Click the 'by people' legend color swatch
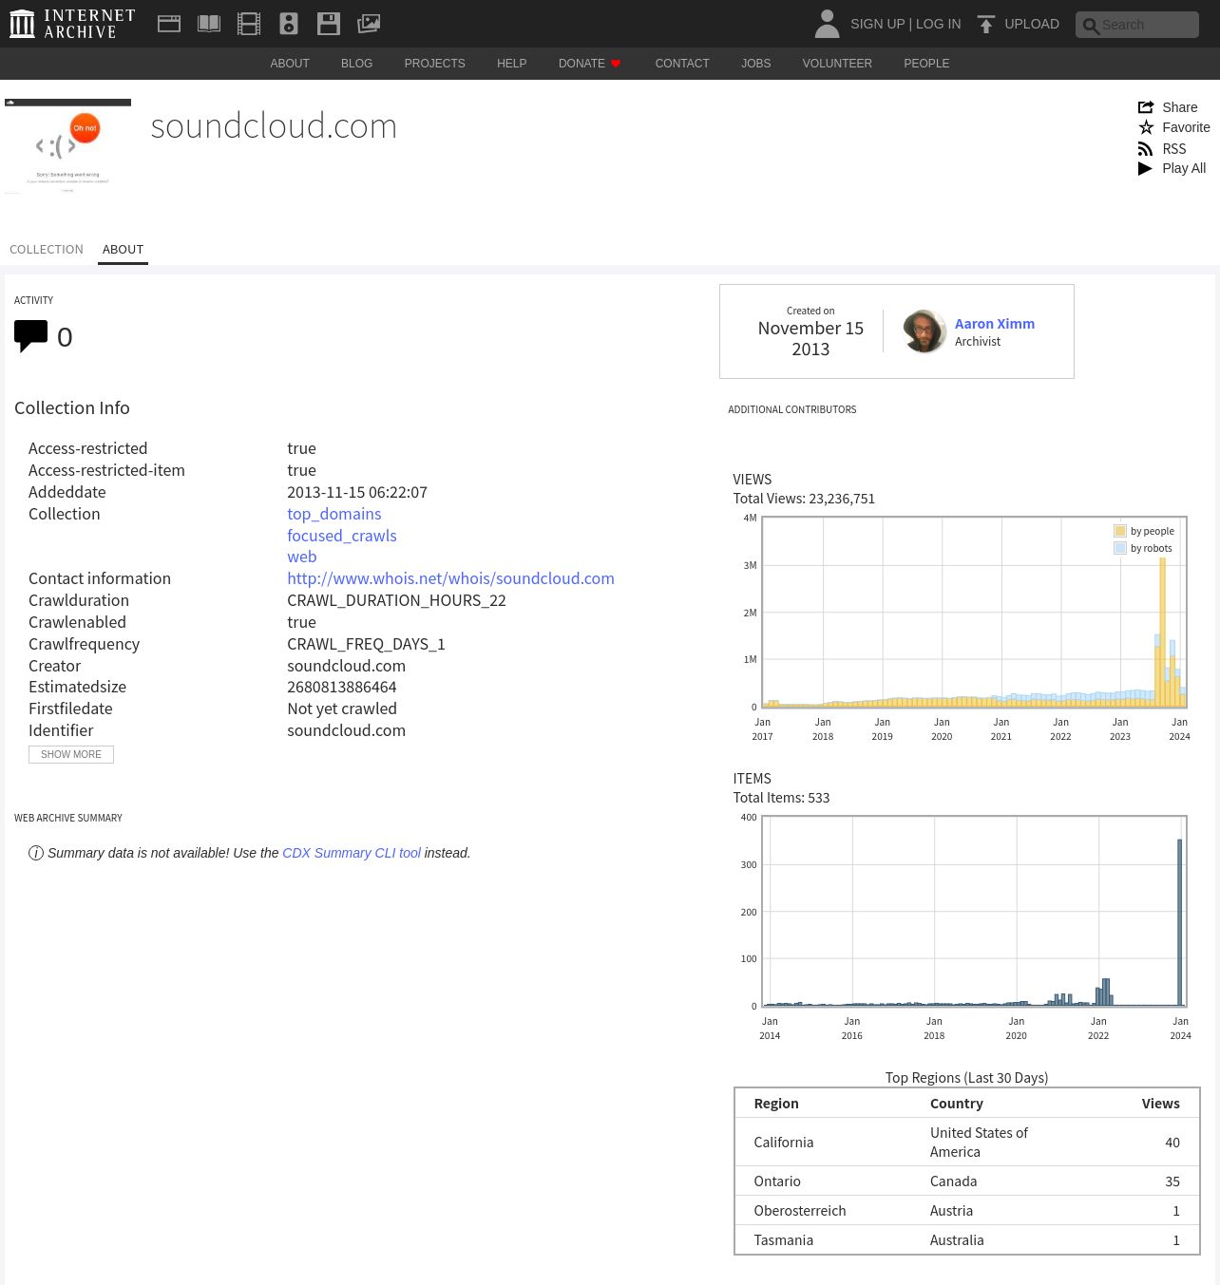 (x=1120, y=531)
